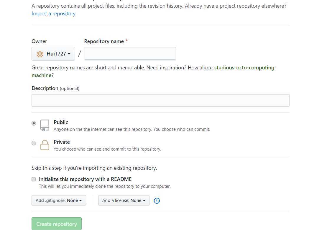Screen dimensions: 309x230
Task: Click the Private option label
Action: (x=62, y=142)
